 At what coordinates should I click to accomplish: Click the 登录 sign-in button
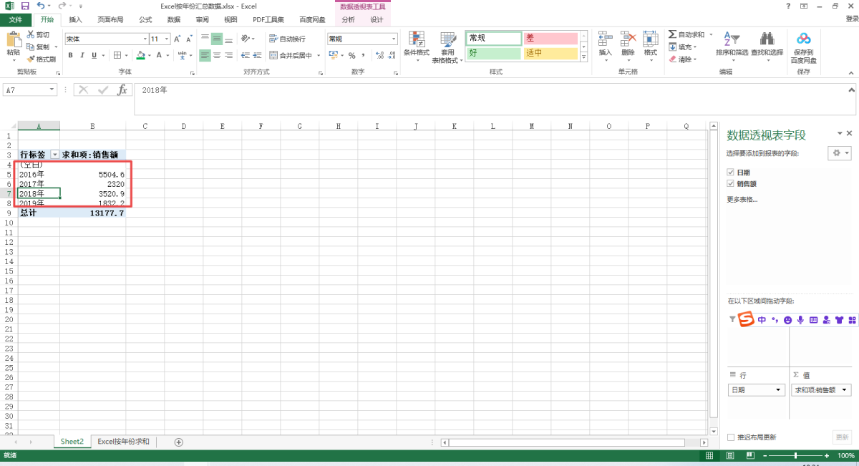pos(851,19)
